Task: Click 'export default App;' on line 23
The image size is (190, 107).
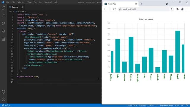Action: point(28,77)
